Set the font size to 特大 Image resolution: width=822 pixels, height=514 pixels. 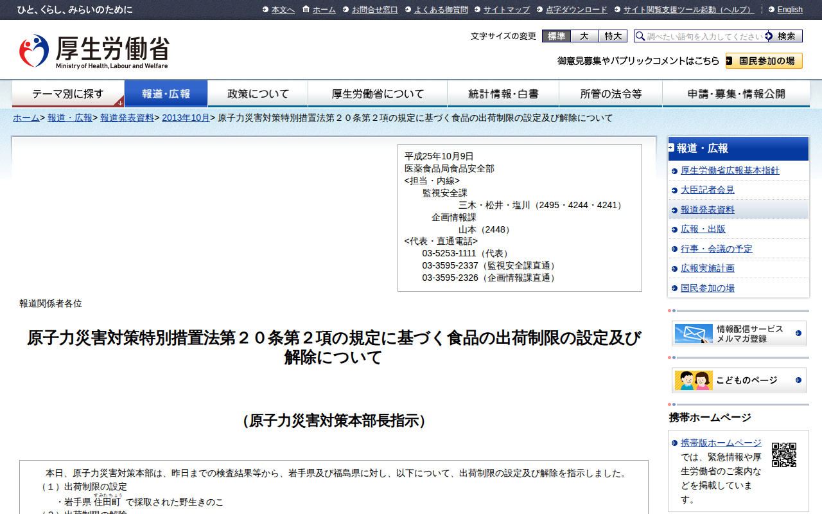point(613,37)
